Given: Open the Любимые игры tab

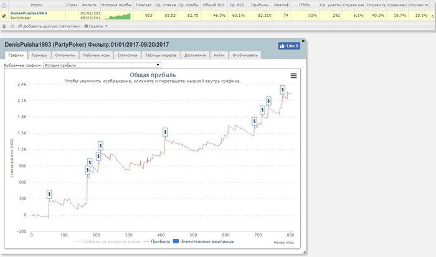Looking at the screenshot, I should (x=96, y=55).
